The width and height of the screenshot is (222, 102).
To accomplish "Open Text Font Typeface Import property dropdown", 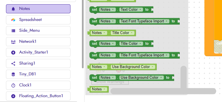I will (x=144, y=21).
